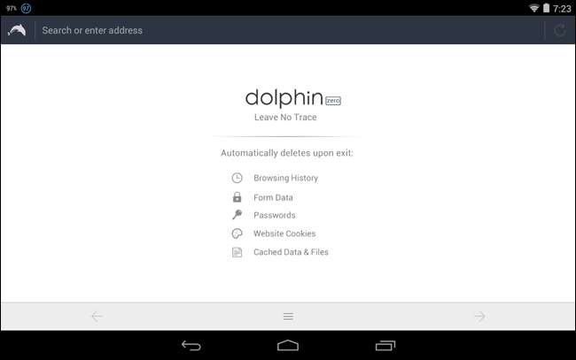Click the Cached Data & Files document icon
The image size is (576, 360).
237,252
